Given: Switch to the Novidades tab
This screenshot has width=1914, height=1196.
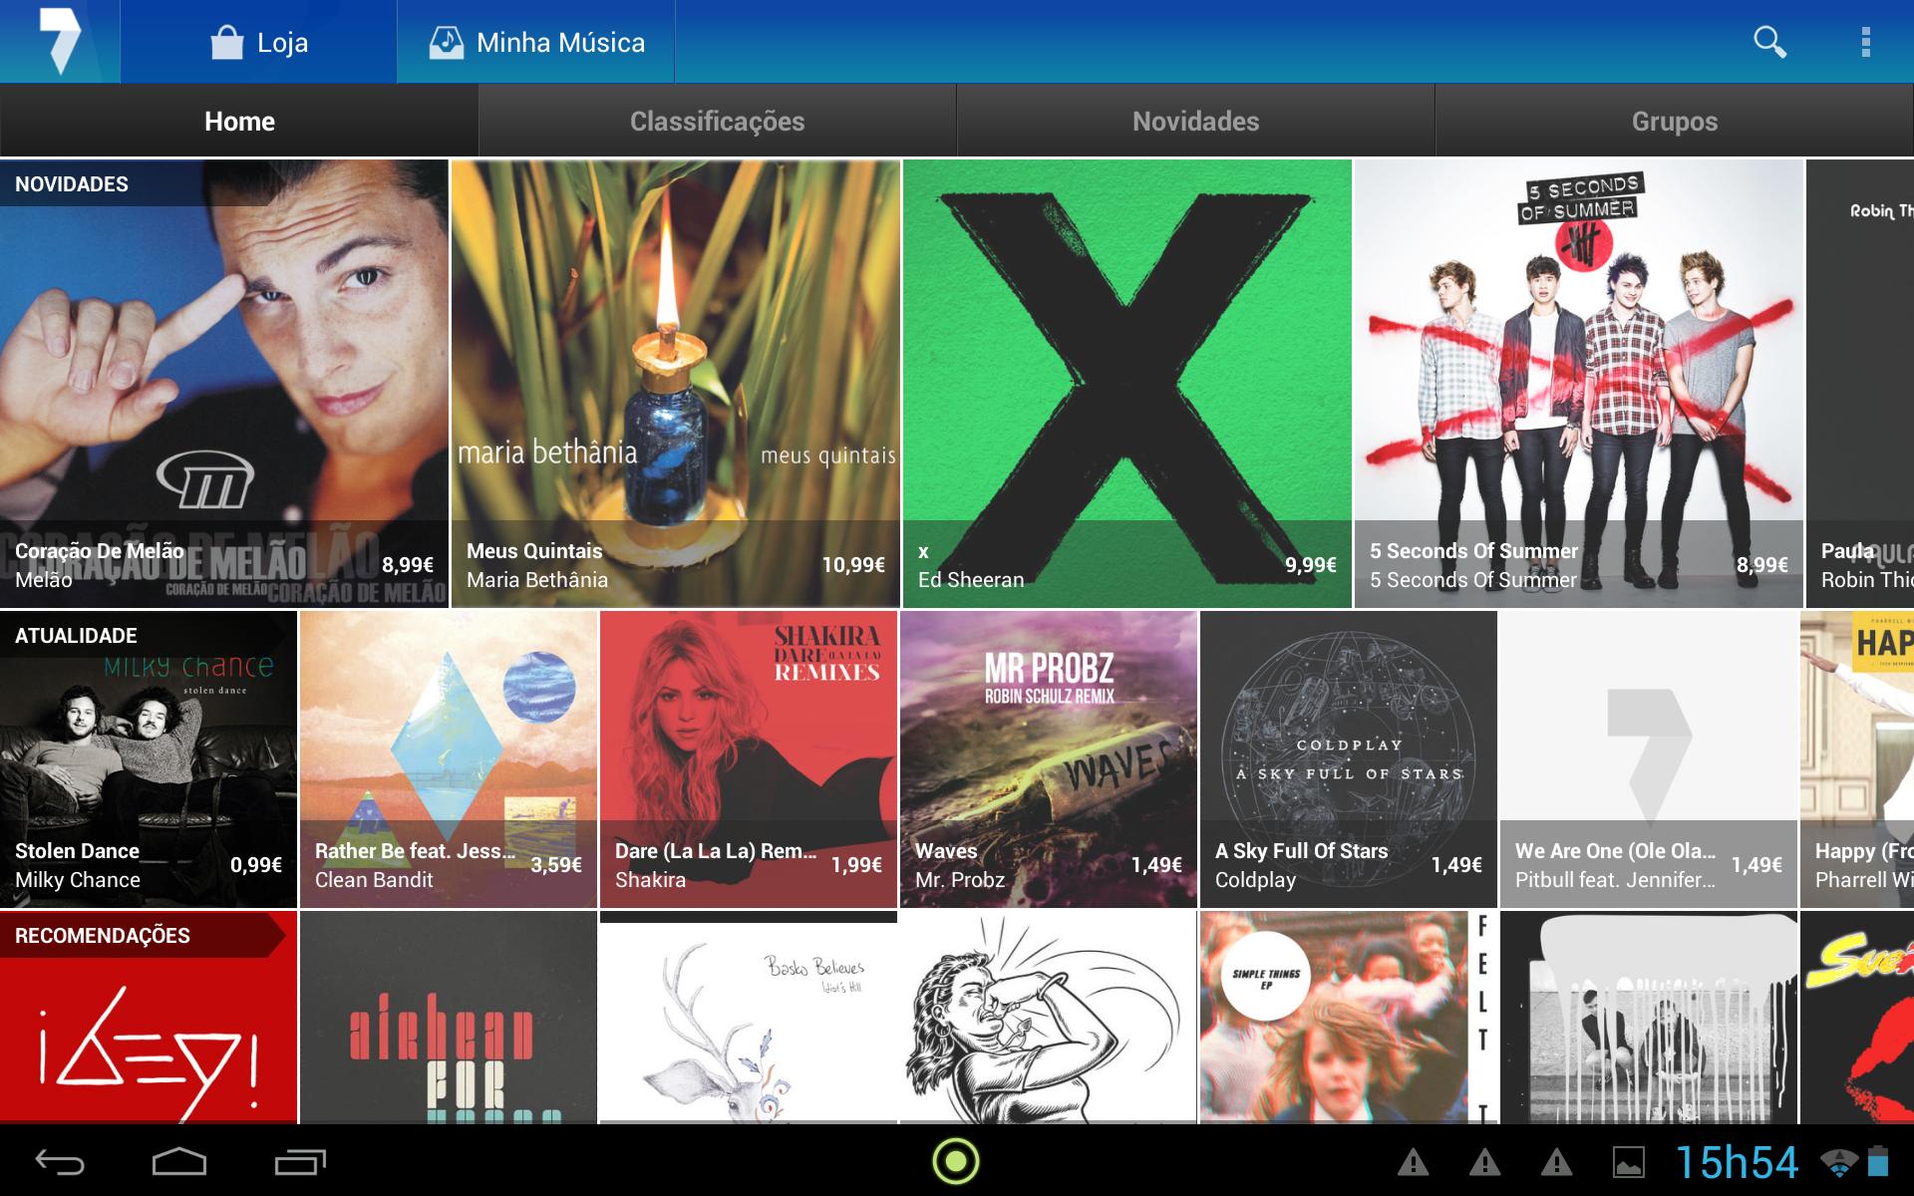Looking at the screenshot, I should [x=1196, y=121].
